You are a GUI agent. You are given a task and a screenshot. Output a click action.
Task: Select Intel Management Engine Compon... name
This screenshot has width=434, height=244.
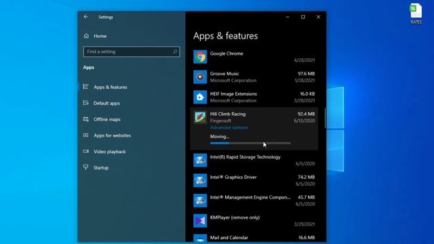coord(250,197)
